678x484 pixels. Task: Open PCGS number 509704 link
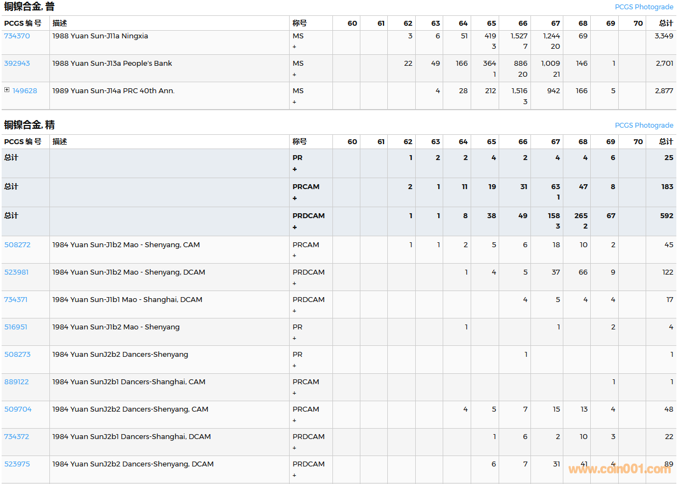(18, 409)
